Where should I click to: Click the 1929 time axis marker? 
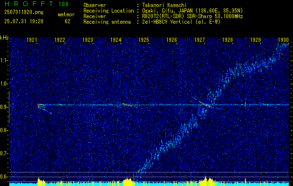255,40
